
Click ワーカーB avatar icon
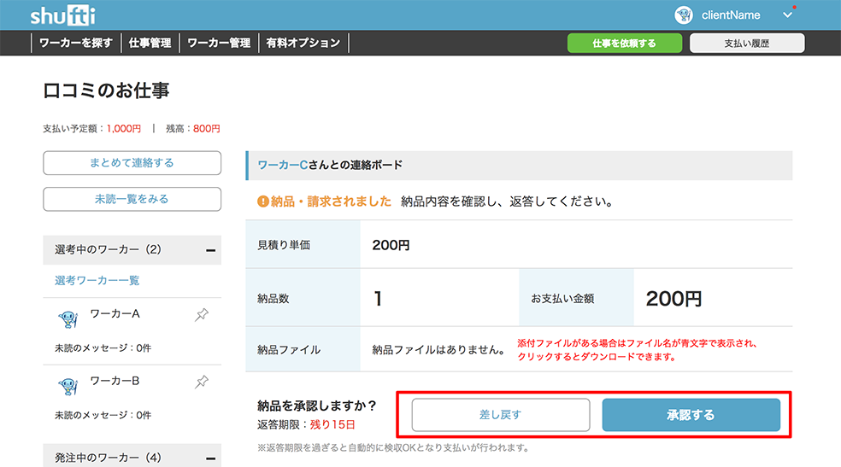pos(68,386)
